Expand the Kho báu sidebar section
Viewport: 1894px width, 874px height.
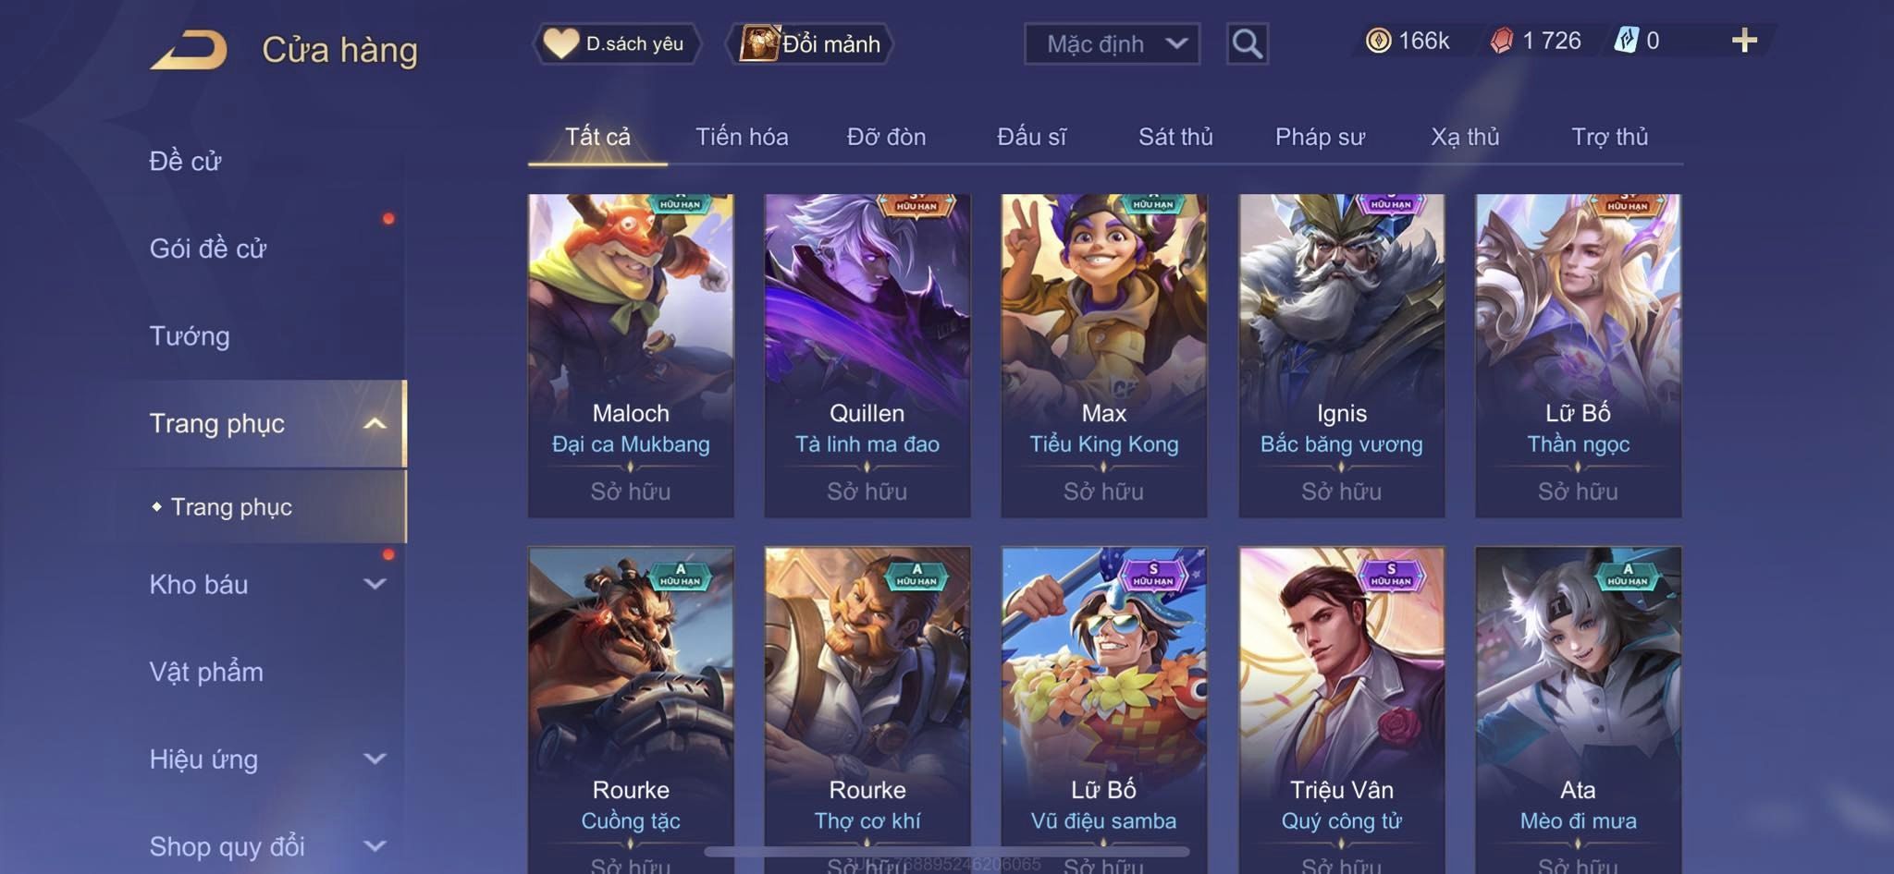375,584
